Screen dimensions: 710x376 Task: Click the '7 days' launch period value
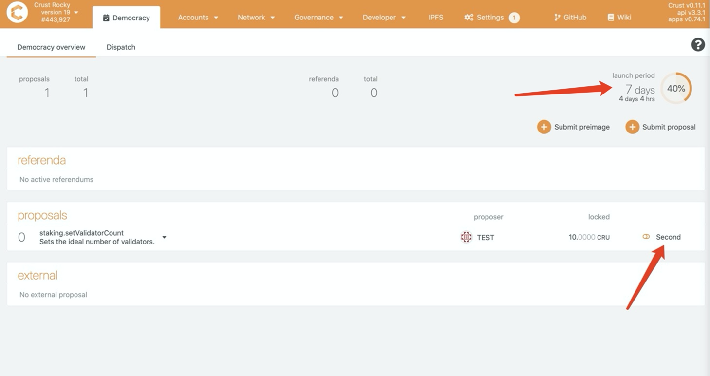tap(640, 89)
